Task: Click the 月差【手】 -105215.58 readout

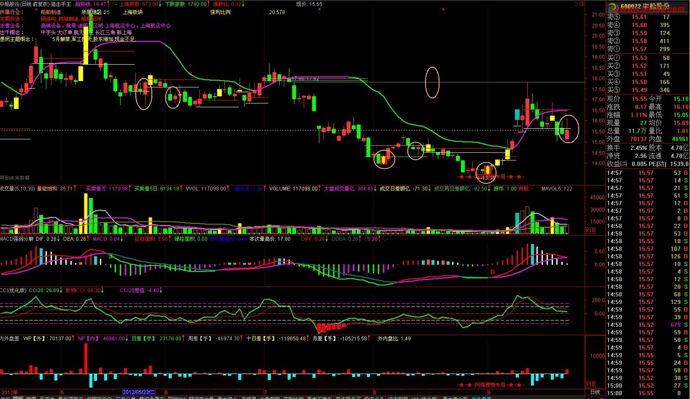Action: click(341, 339)
